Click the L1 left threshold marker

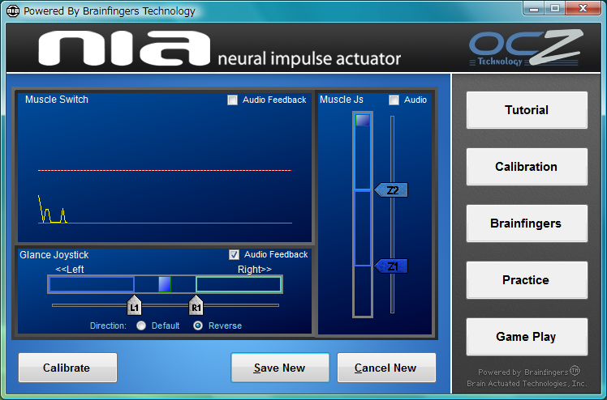134,305
